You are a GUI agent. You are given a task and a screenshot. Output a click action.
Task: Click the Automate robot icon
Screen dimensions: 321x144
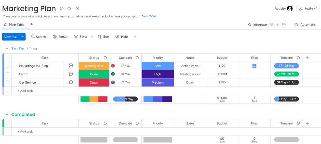pyautogui.click(x=296, y=25)
